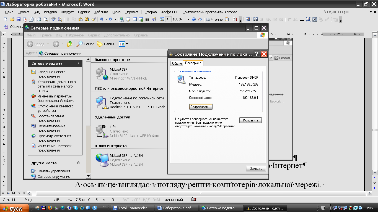Click the Up folder icon in Network Connections
Screen dimensions: 378x212
click(70, 44)
